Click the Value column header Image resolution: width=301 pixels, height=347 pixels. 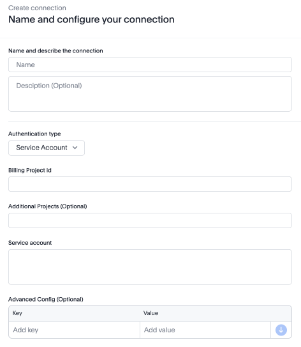pyautogui.click(x=150, y=313)
